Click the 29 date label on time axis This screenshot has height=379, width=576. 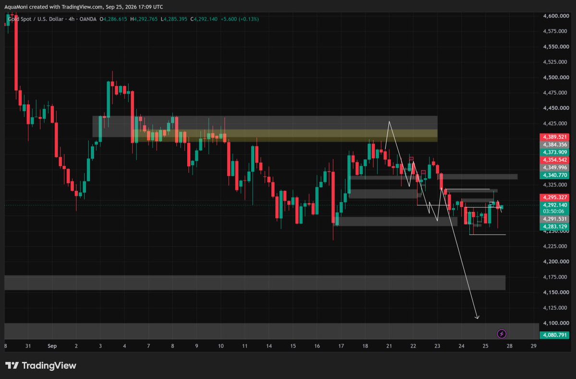[534, 346]
